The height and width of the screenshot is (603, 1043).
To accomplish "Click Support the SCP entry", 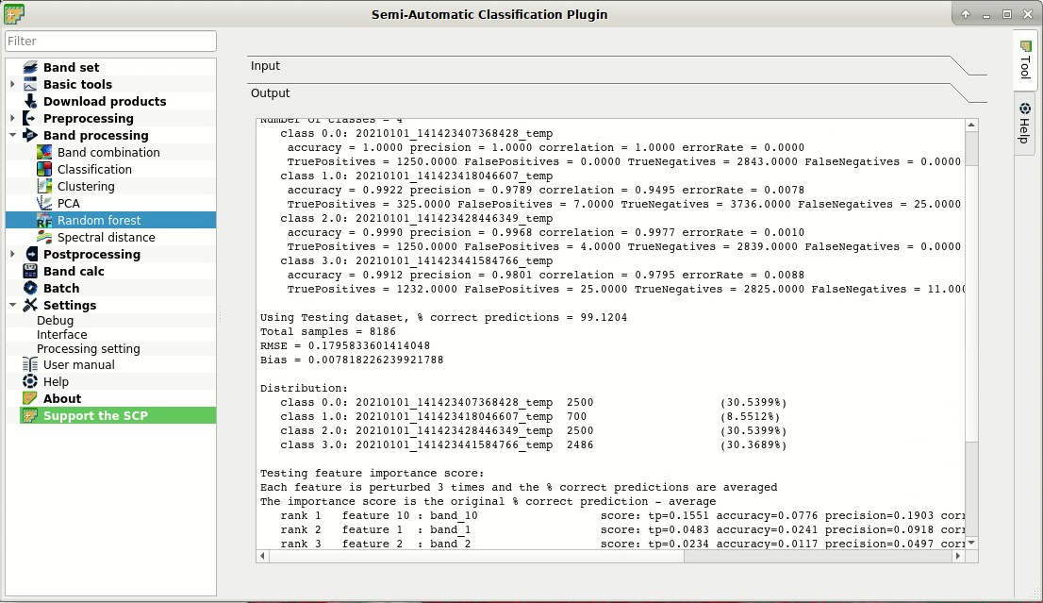I will click(x=96, y=415).
